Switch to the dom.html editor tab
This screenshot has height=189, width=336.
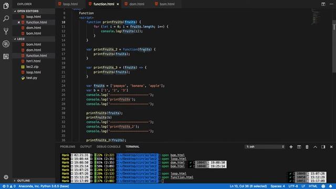coord(136,4)
